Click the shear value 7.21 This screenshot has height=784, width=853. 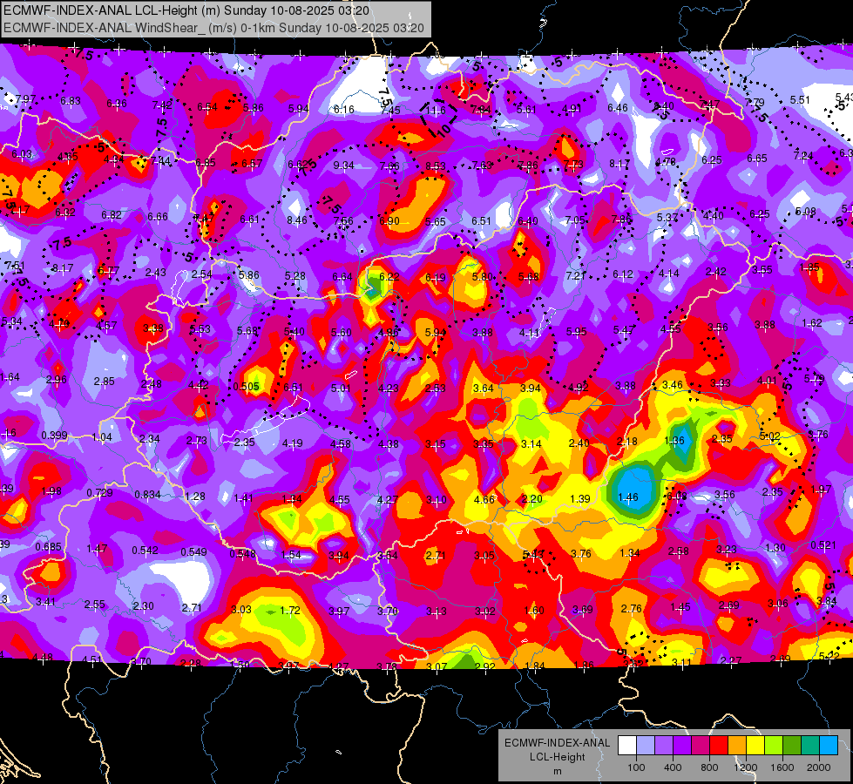click(576, 276)
